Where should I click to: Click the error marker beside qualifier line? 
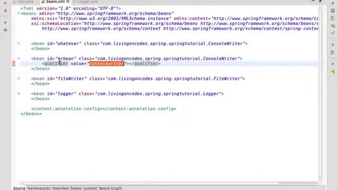[14, 63]
